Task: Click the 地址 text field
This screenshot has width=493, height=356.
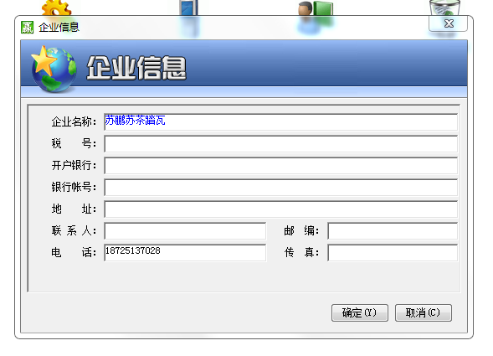Action: pos(280,209)
